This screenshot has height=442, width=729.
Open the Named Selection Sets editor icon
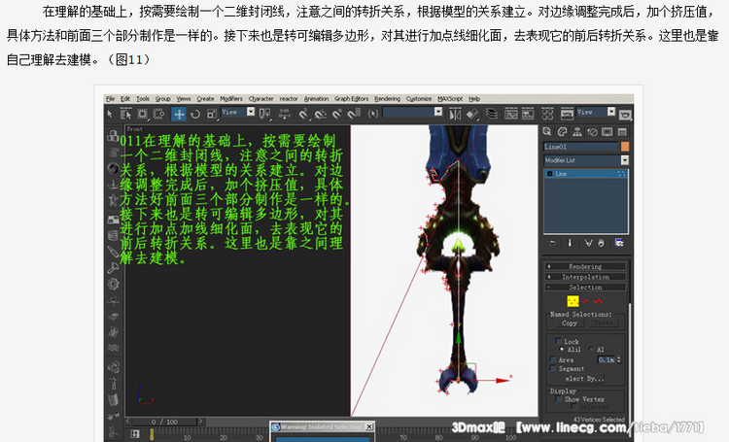click(373, 114)
